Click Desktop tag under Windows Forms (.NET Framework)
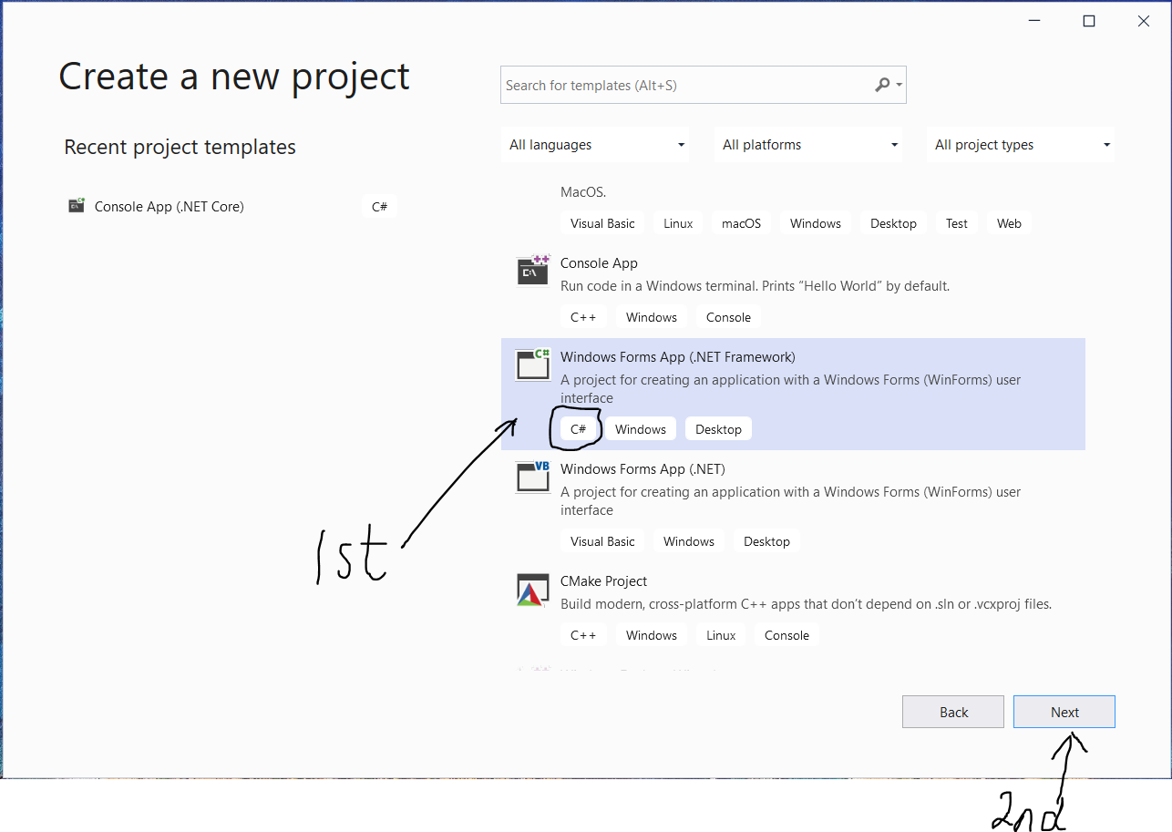Screen dimensions: 1172x832 (718, 429)
